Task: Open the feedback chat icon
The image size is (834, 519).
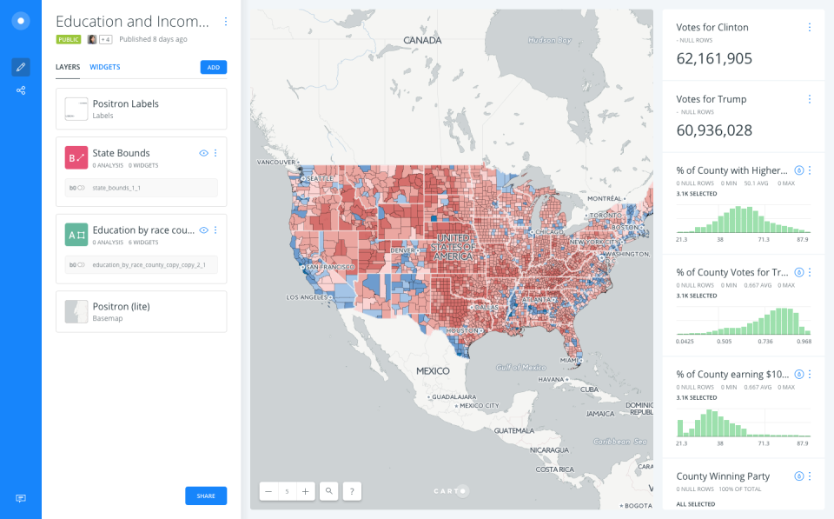Action: [21, 498]
